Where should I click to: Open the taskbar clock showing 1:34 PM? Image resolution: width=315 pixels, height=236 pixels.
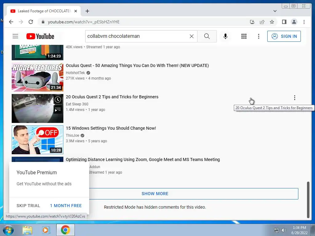[x=299, y=230]
